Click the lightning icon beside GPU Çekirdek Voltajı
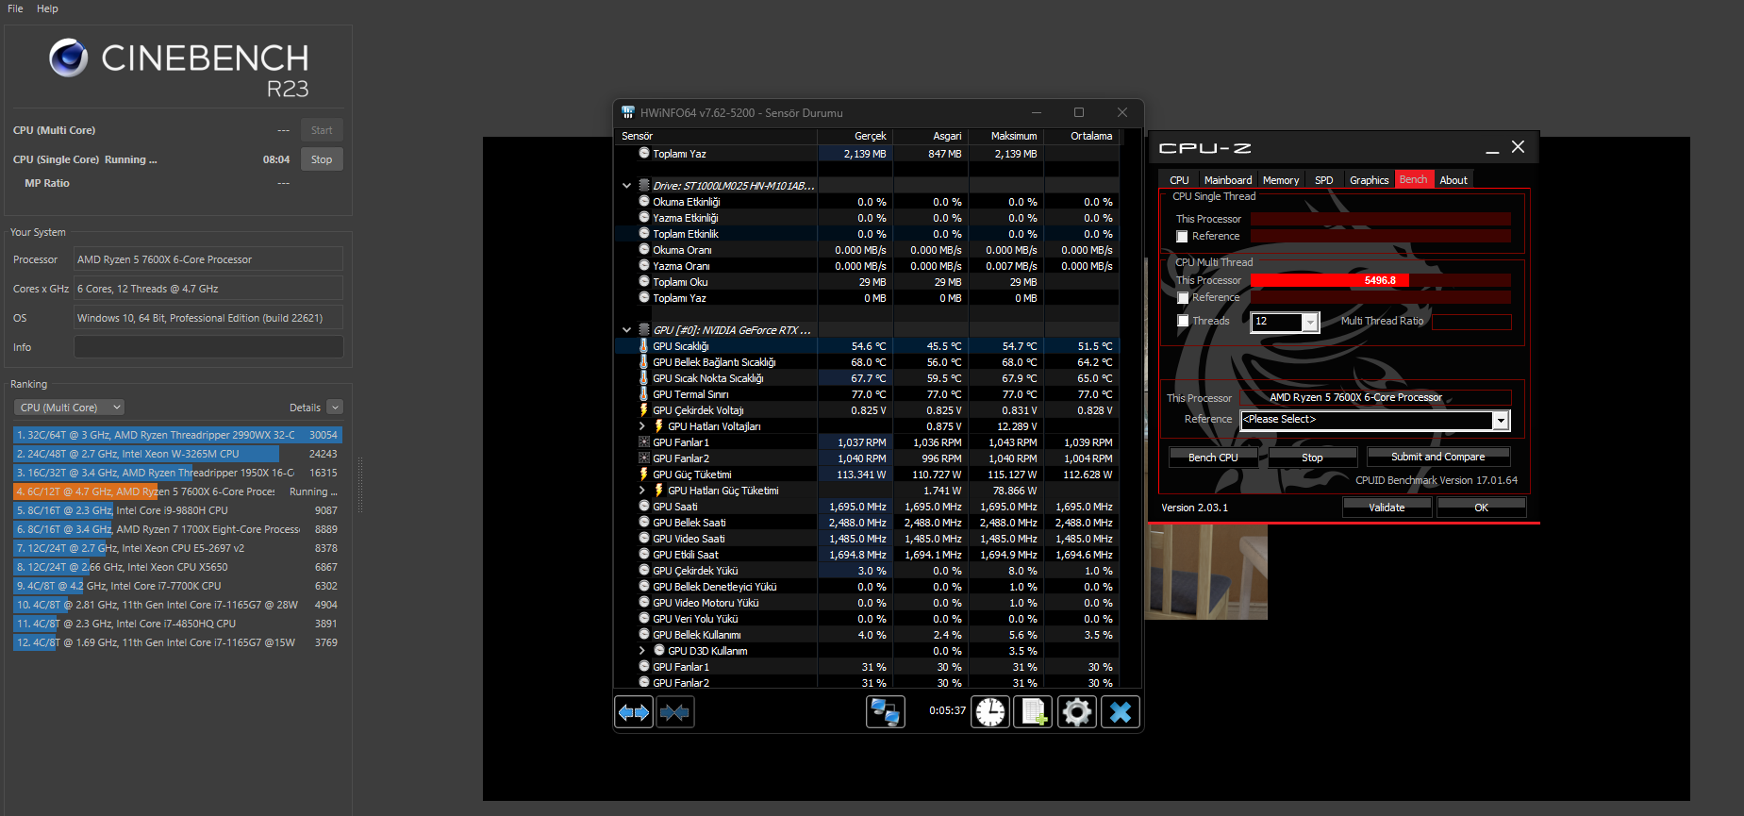The height and width of the screenshot is (816, 1744). (644, 410)
